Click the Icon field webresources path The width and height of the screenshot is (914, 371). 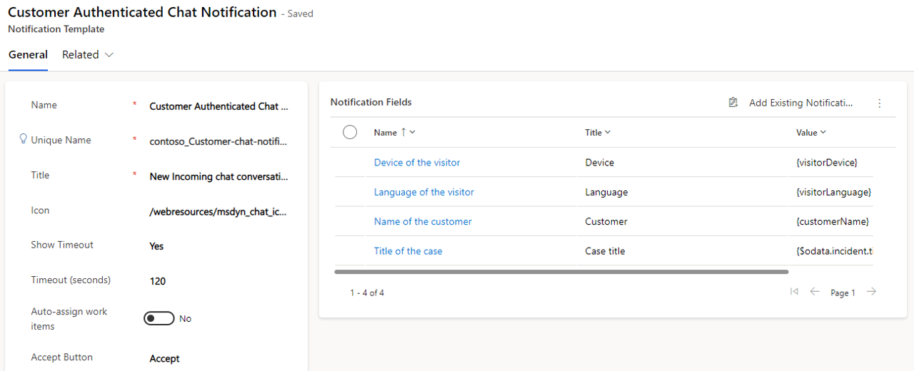[x=219, y=212]
